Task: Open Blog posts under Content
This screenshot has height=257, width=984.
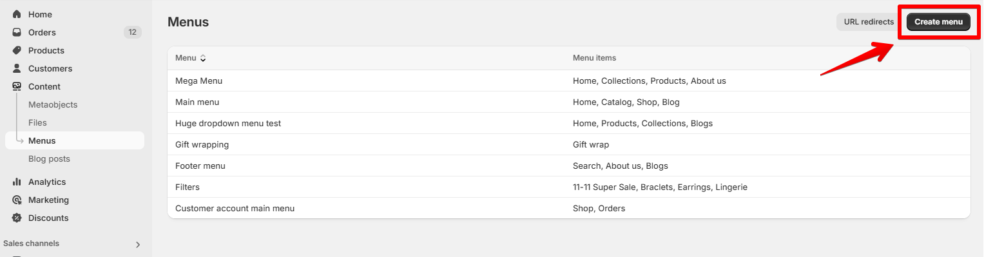Action: coord(49,158)
